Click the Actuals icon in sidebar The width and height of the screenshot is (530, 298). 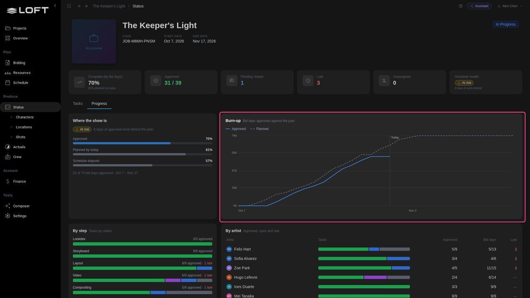pos(7,147)
